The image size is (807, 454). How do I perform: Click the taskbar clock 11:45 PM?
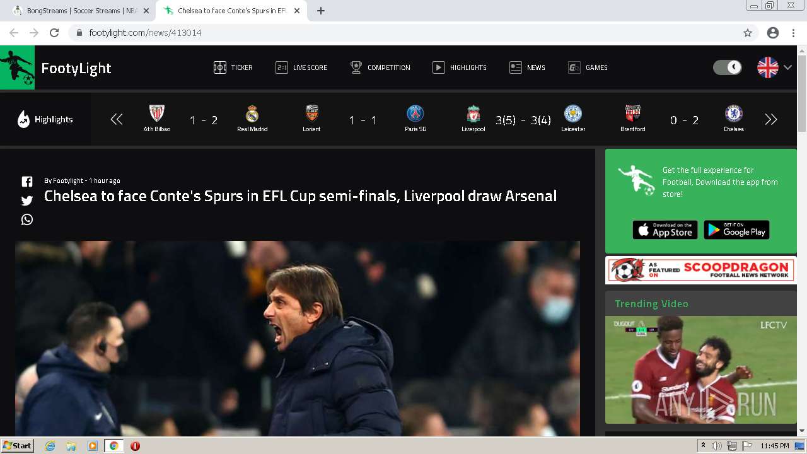coord(775,446)
